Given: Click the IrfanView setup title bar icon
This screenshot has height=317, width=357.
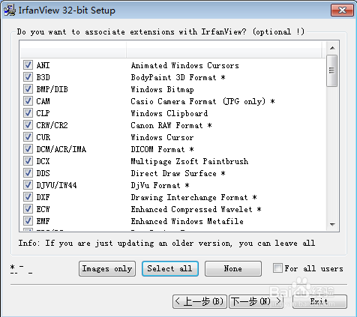Looking at the screenshot, I should click(10, 10).
